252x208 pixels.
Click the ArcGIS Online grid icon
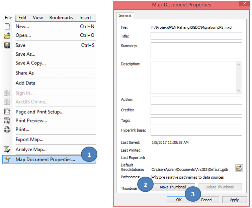coord(7,102)
